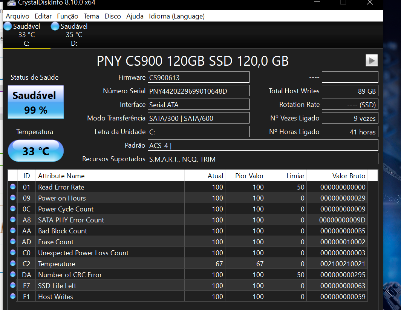Select the Temperature attribute name in table
Screen dimensions: 401x310
[x=57, y=264]
